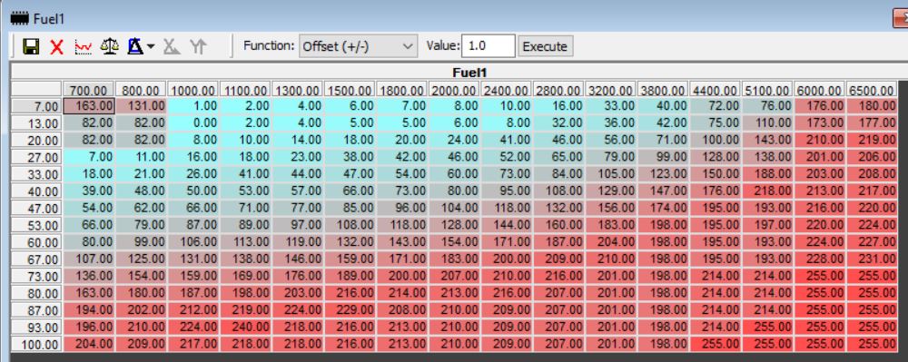Select the 27.00 row header
Screen dimensions: 908x362
36,158
